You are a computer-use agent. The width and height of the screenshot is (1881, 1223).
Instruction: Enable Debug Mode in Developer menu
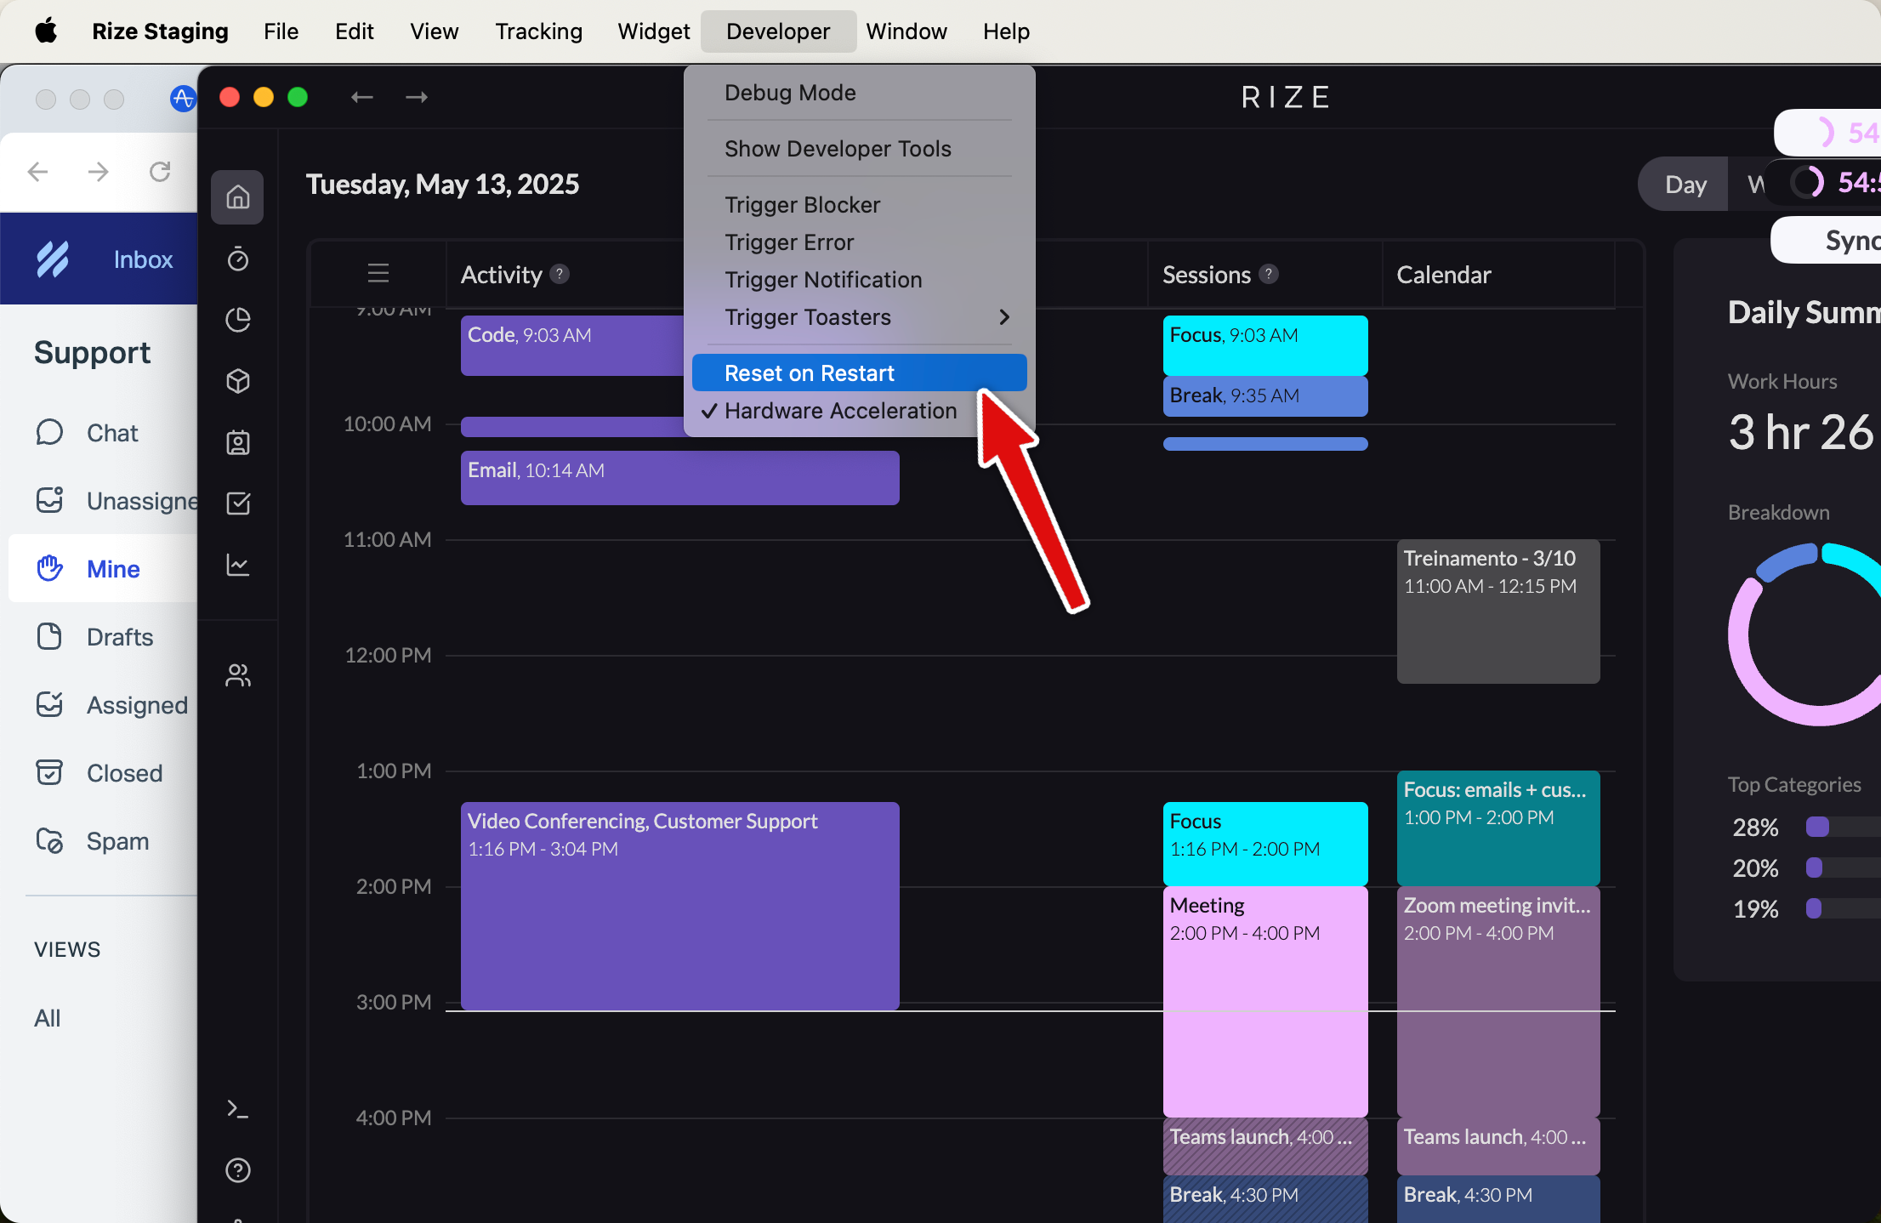pyautogui.click(x=790, y=93)
